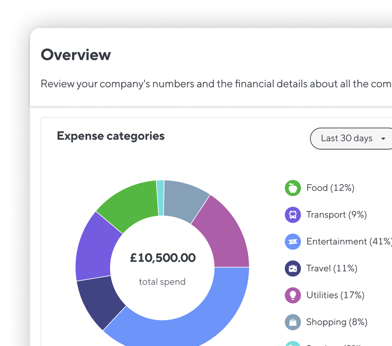392x346 pixels.
Task: Click the green Food apple icon
Action: (293, 188)
